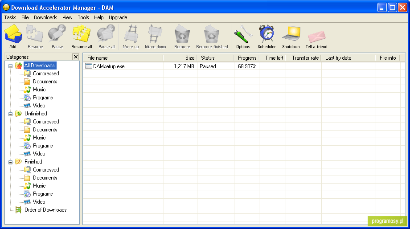410x229 pixels.
Task: Click the Pause toolbar icon
Action: coord(57,34)
